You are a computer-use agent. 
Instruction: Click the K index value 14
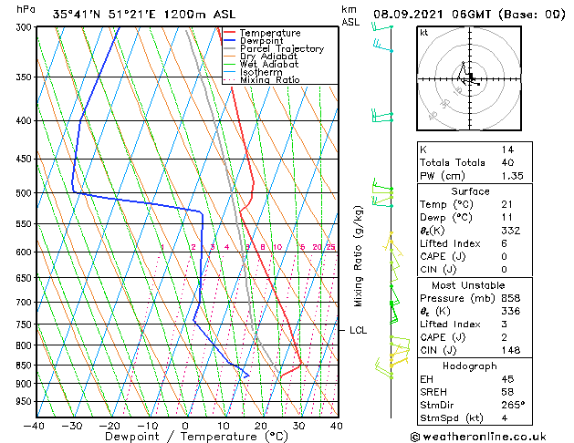coord(507,149)
